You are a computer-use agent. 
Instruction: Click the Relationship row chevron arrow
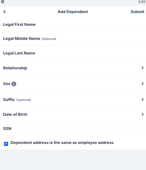[x=143, y=68]
